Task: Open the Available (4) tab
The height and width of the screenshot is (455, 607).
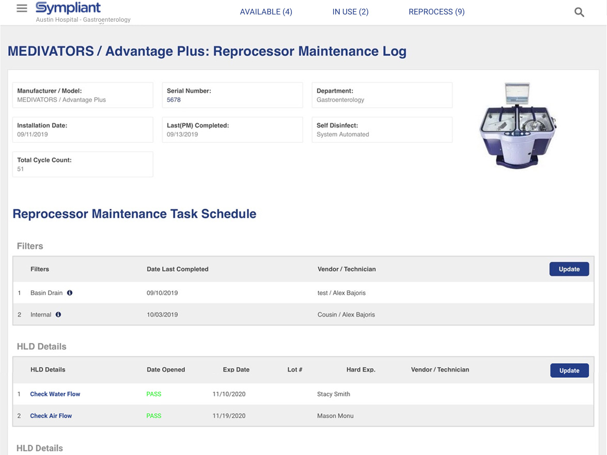Action: (x=266, y=12)
